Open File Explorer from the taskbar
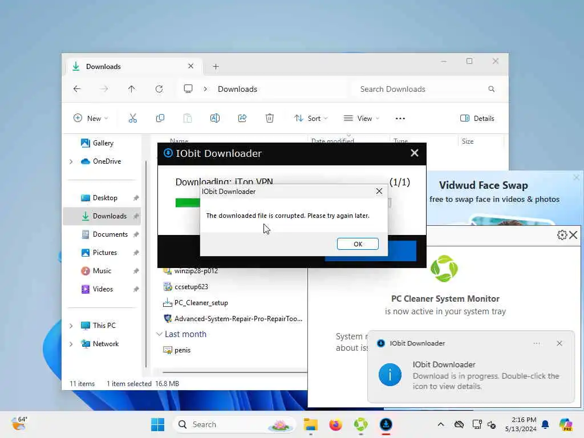 [x=311, y=424]
